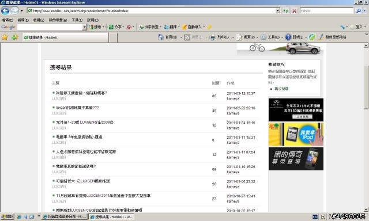Open the 工具(T) menu in menu bar
Viewport: 369px width, 221px height.
(x=77, y=20)
